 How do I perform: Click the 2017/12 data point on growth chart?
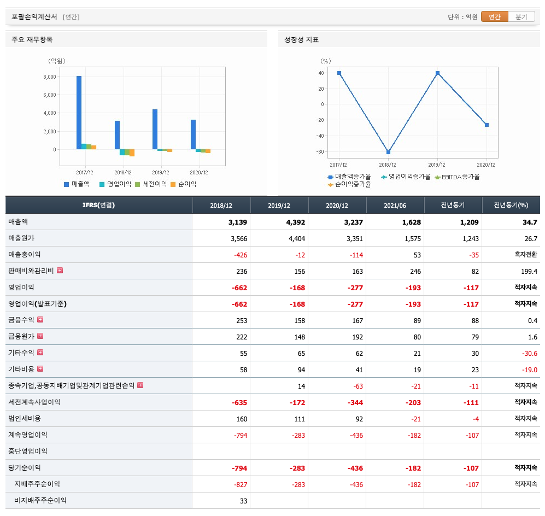pyautogui.click(x=339, y=73)
